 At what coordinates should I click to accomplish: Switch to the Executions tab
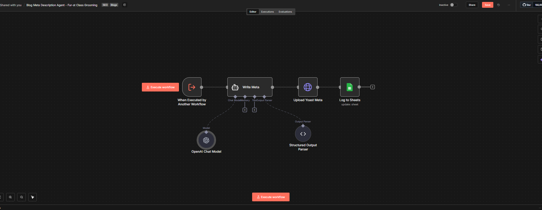pos(267,12)
